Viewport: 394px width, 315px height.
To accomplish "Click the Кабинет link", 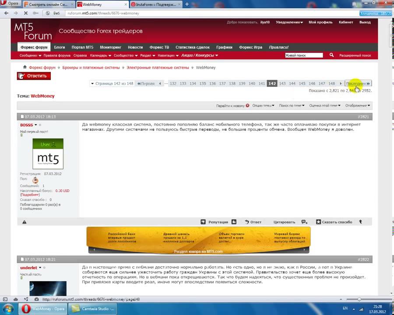I will tap(346, 22).
